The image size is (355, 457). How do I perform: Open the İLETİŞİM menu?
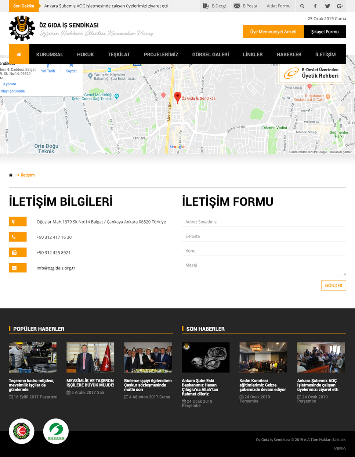click(x=326, y=54)
